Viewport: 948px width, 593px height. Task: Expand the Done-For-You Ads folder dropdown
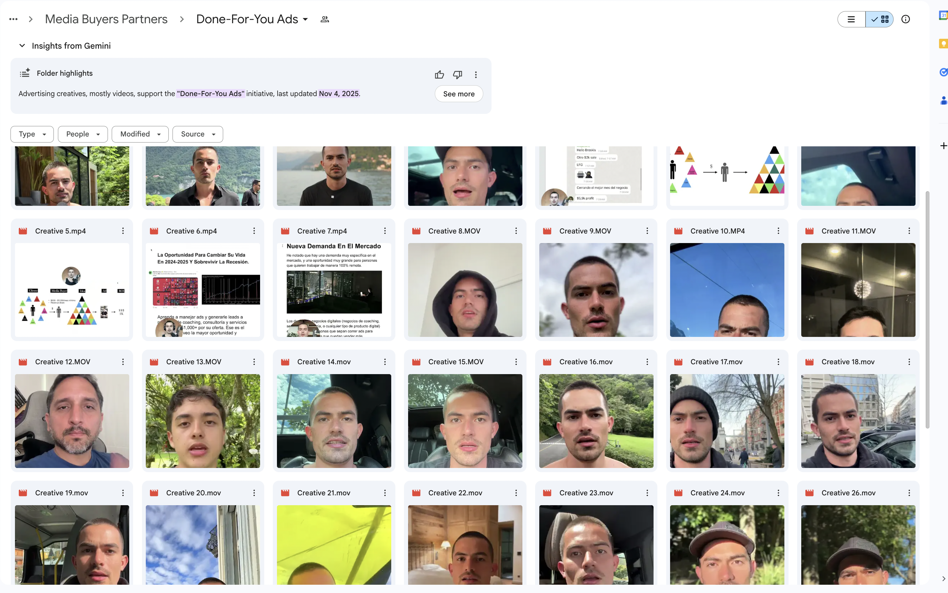click(x=305, y=19)
